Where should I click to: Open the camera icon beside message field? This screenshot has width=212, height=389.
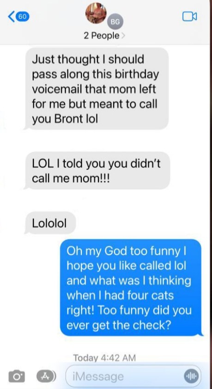point(17,377)
